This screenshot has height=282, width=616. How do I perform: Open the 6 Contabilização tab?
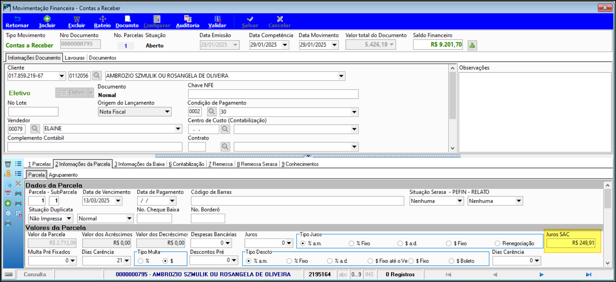pos(186,164)
